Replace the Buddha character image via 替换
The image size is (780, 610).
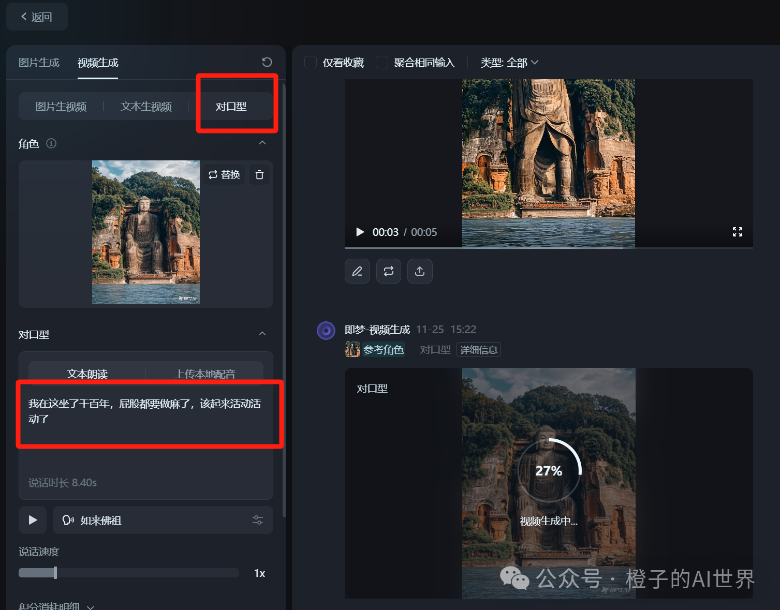tap(223, 174)
